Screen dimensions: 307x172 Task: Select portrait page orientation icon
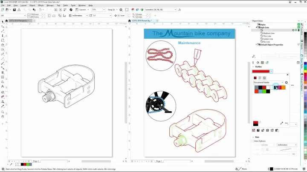(49, 16)
